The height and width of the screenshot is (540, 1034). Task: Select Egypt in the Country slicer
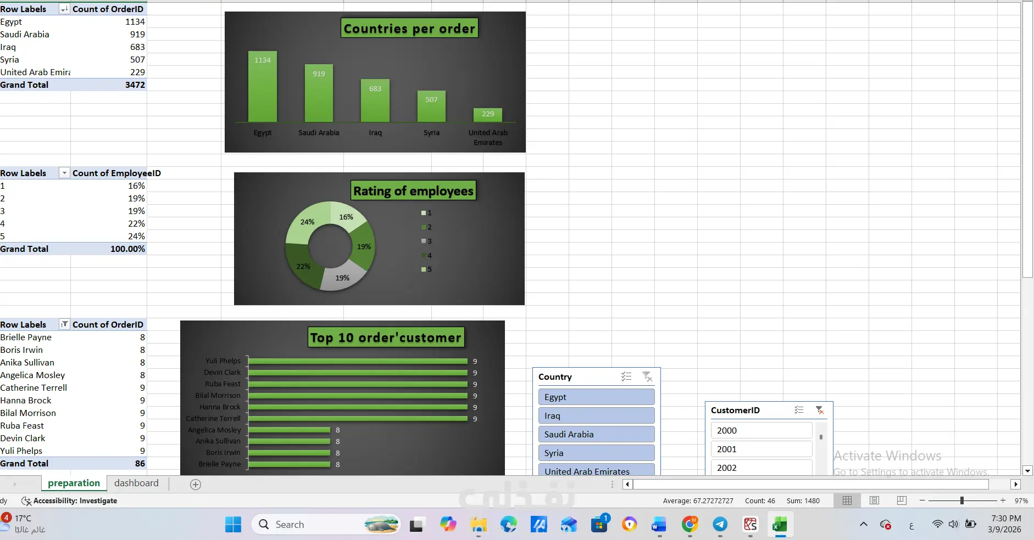point(596,397)
